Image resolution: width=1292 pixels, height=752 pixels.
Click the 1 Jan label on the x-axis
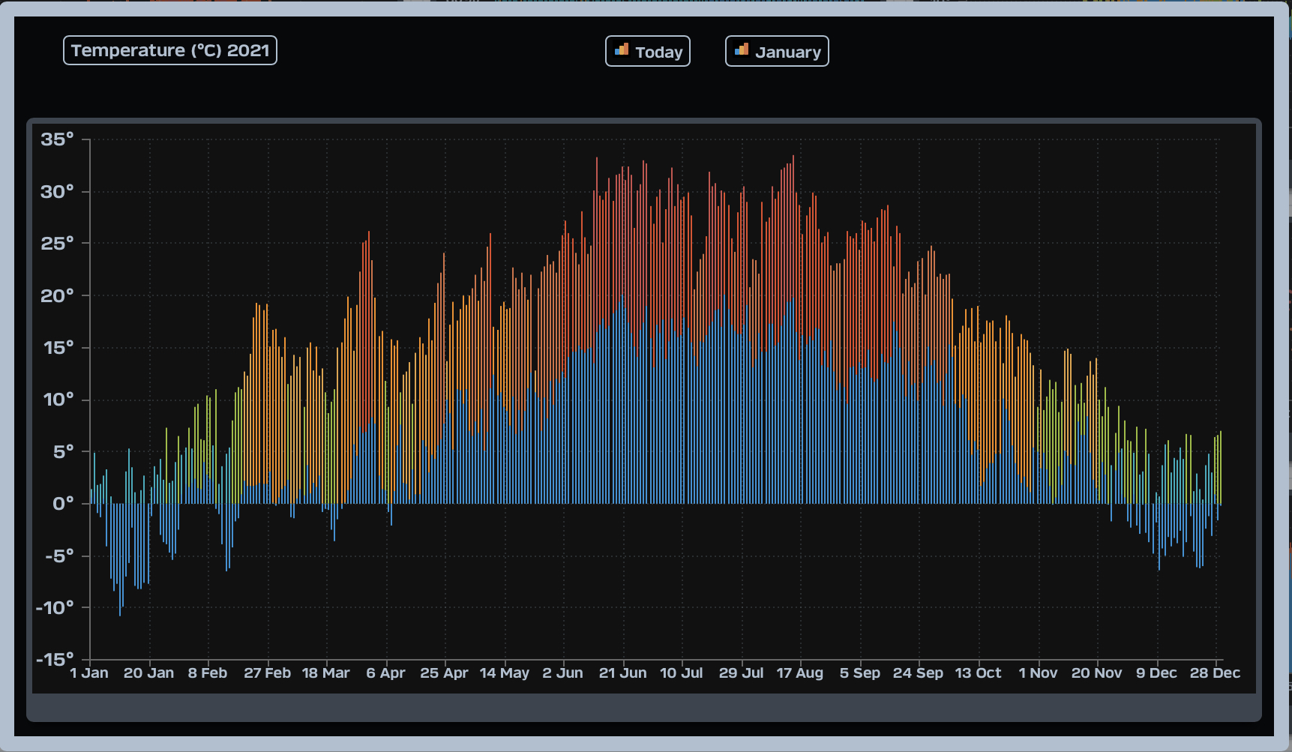click(x=89, y=673)
